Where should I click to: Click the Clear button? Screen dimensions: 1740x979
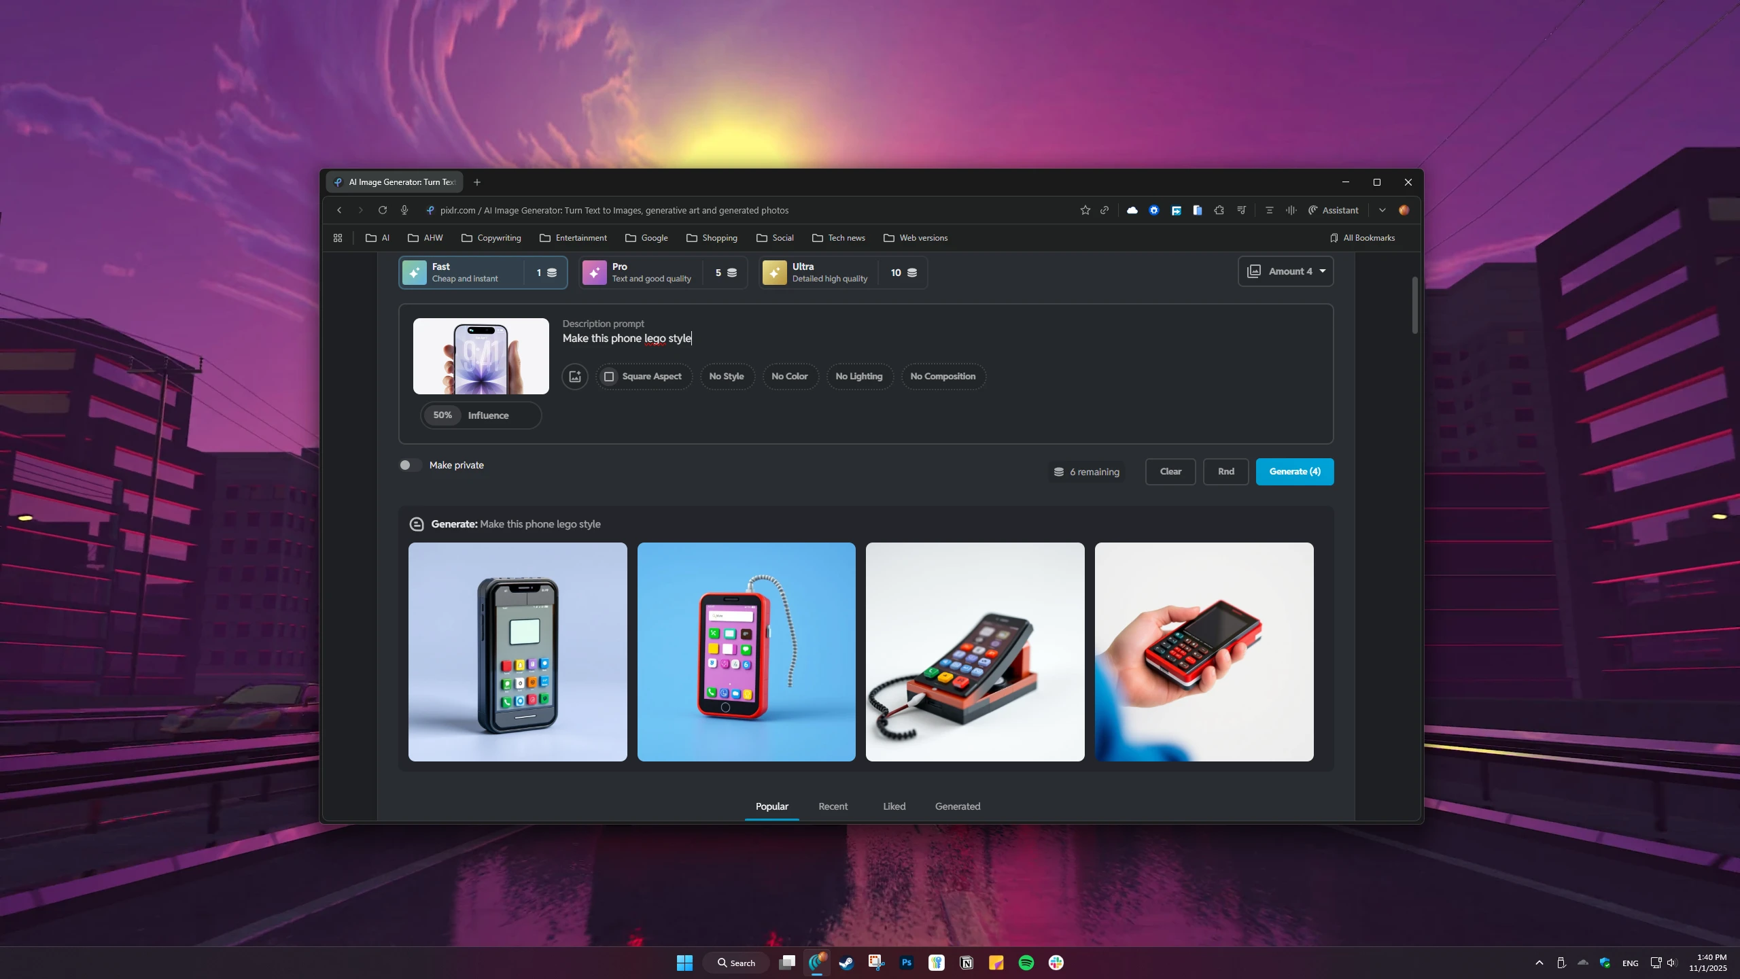click(1170, 472)
